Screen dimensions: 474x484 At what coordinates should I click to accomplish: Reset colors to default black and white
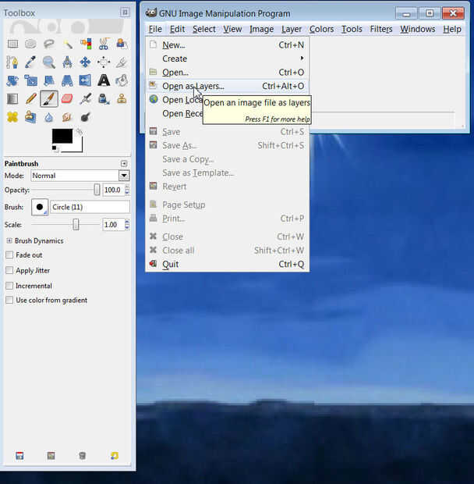tap(55, 149)
